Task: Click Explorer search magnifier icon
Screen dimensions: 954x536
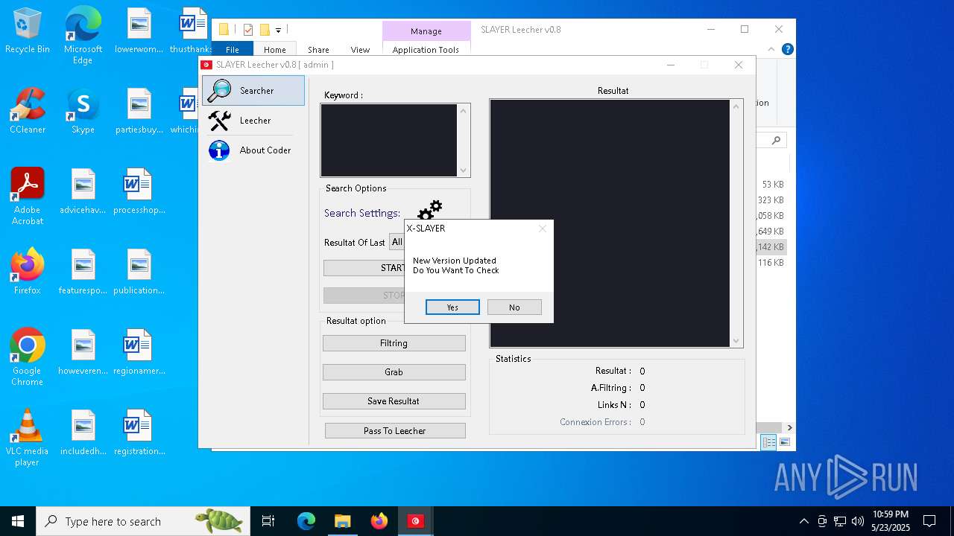Action: pyautogui.click(x=776, y=140)
